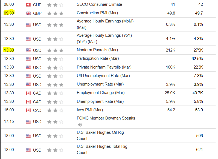
Task: Click the Swiss flag icon beside CHF
Action: click(28, 5)
